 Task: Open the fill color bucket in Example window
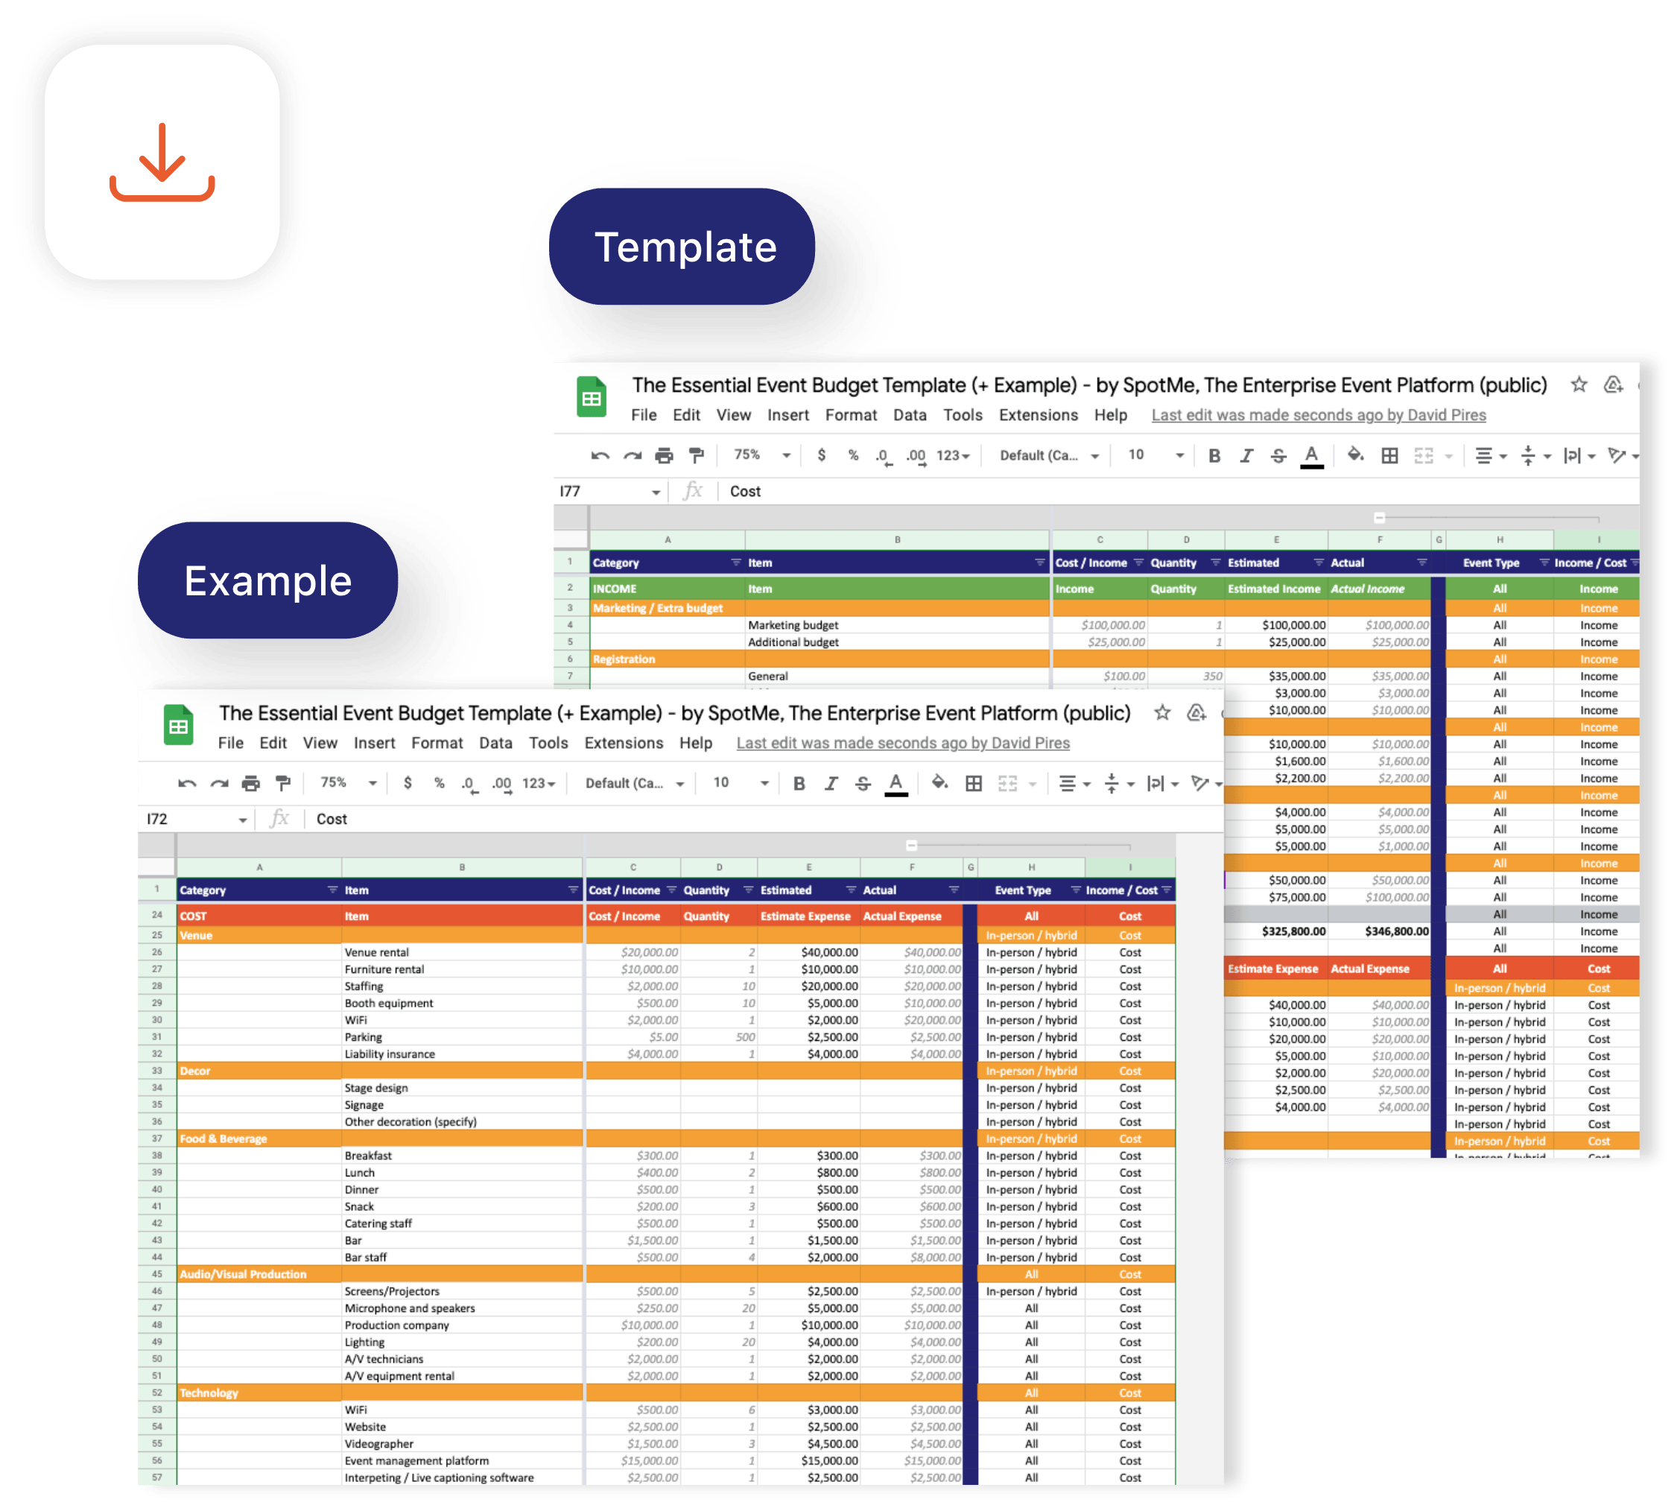[939, 782]
